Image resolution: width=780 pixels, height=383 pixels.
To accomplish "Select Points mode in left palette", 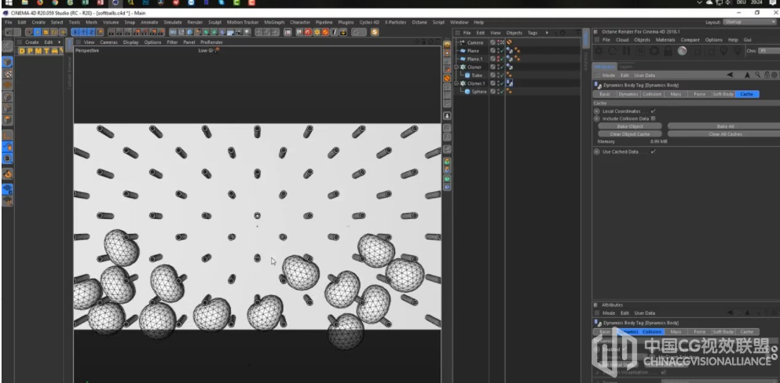I will coord(7,97).
